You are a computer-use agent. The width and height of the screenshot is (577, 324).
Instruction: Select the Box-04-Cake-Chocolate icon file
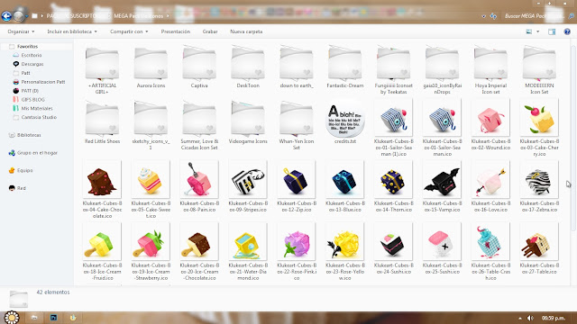102,190
